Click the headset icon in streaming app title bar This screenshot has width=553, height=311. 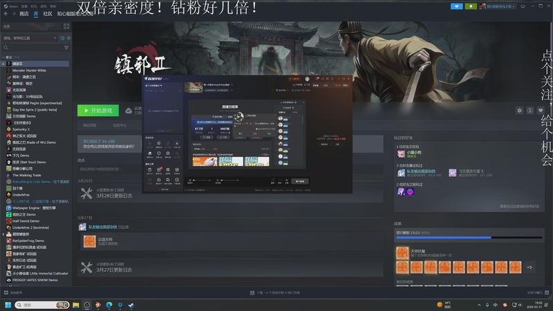322,79
